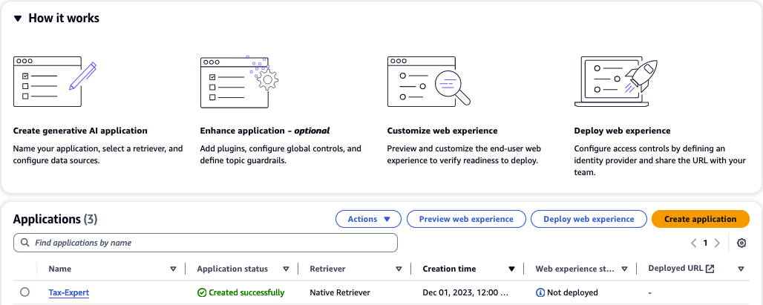Viewport: 763px width, 305px height.
Task: Click the Not deployed info icon
Action: tap(540, 292)
